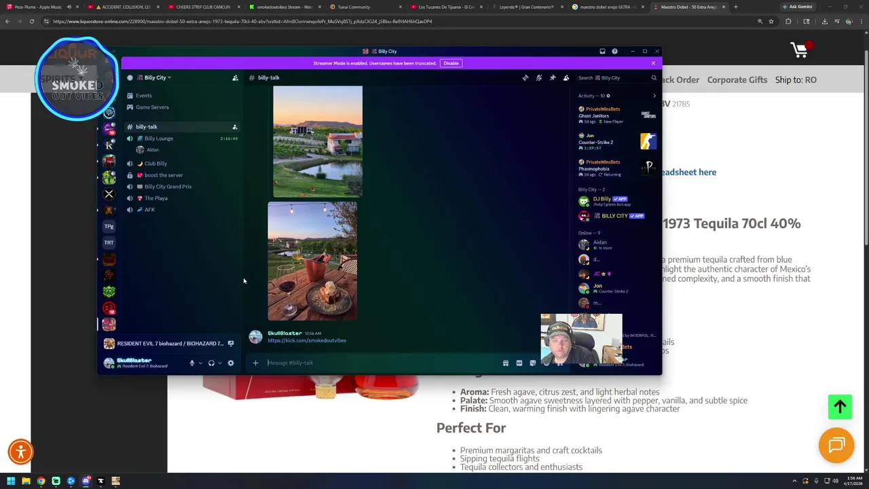Click back-to-top green arrow button
Viewport: 869px width, 489px height.
tap(840, 407)
